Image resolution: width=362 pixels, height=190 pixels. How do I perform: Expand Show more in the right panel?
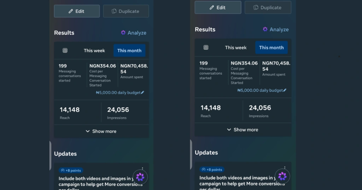(243, 130)
